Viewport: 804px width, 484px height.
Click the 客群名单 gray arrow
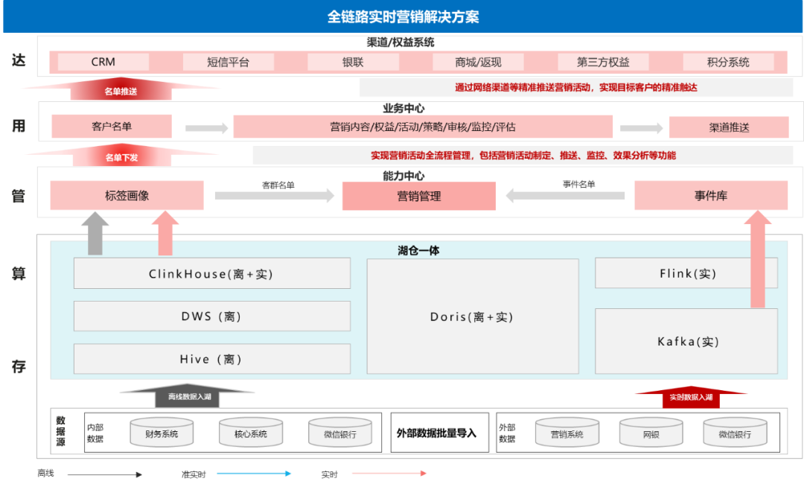[274, 195]
